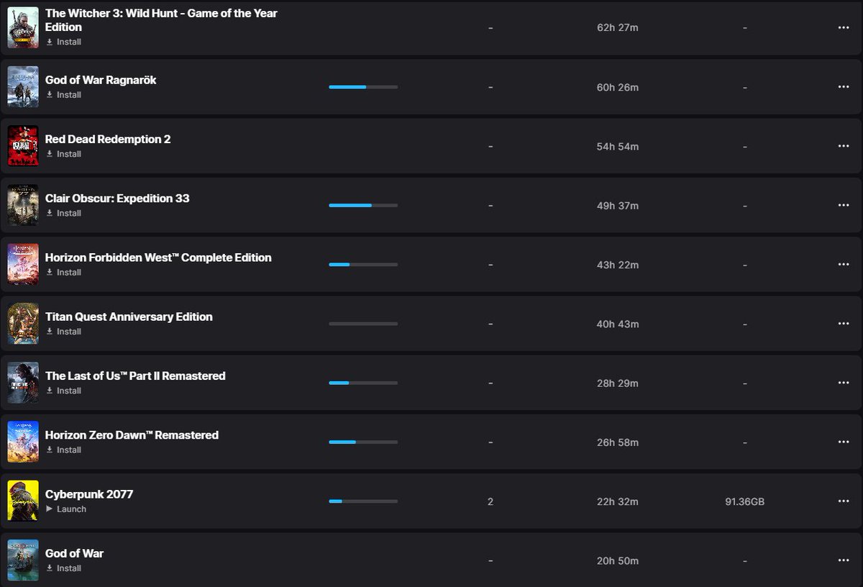The height and width of the screenshot is (587, 863).
Task: Open ellipsis menu for Horizon Zero Dawn Remastered
Action: coord(844,442)
